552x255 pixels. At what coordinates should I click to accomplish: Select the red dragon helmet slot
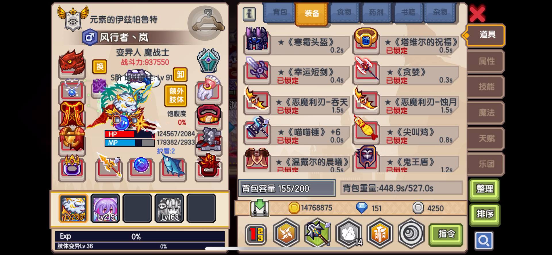coord(72,63)
